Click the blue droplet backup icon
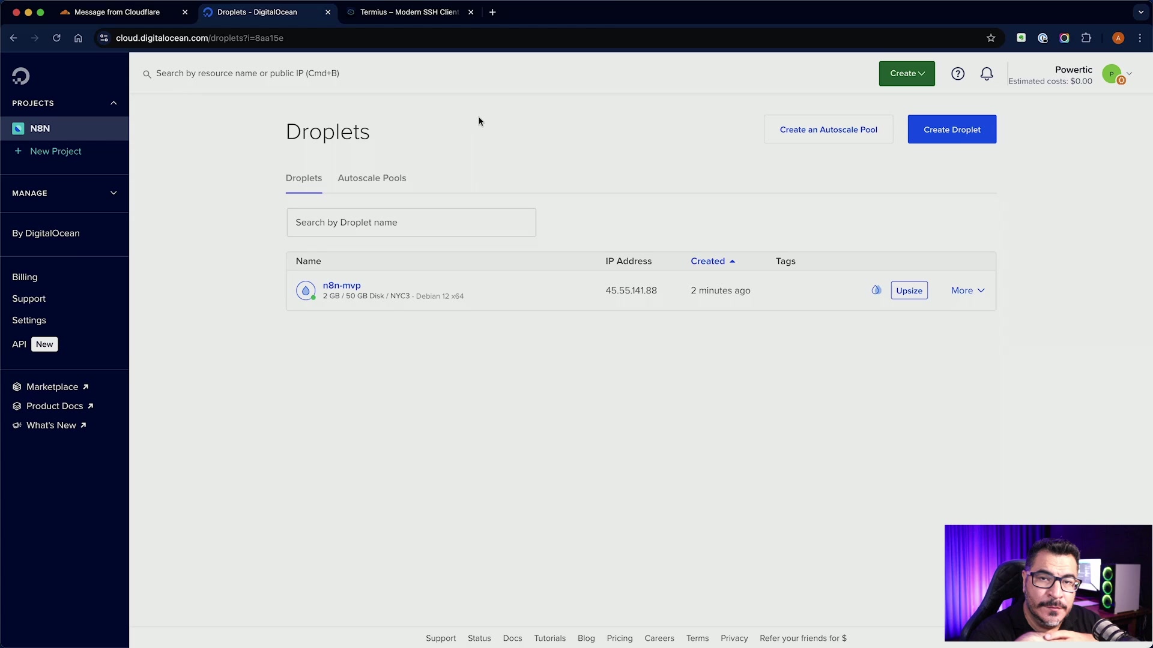Viewport: 1153px width, 648px height. (876, 290)
